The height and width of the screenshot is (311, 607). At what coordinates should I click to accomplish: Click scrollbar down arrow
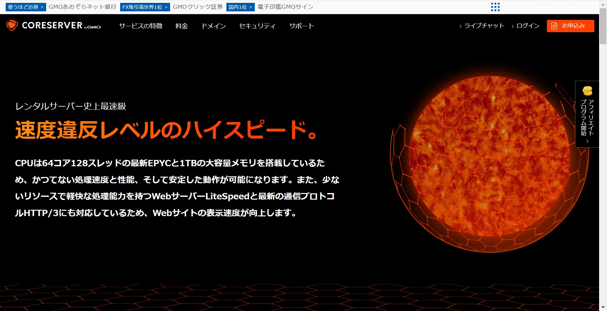603,307
